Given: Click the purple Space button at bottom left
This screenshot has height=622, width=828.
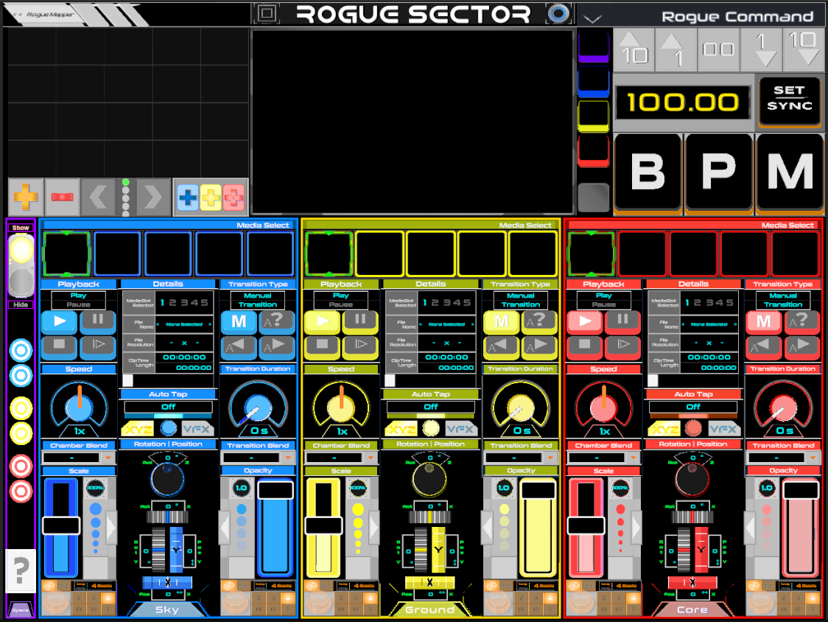Looking at the screenshot, I should pos(21,609).
